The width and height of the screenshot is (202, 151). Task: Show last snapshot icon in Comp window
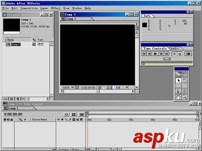tap(103, 88)
